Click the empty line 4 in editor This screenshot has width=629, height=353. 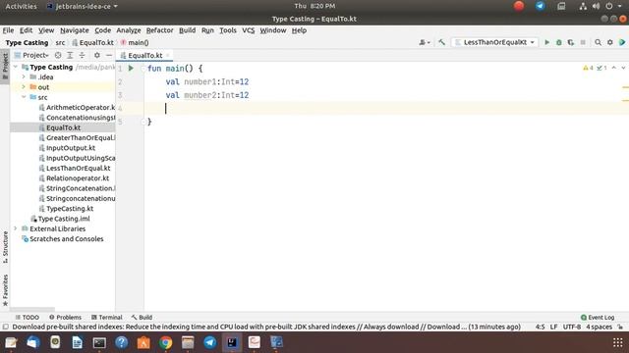tap(386, 108)
